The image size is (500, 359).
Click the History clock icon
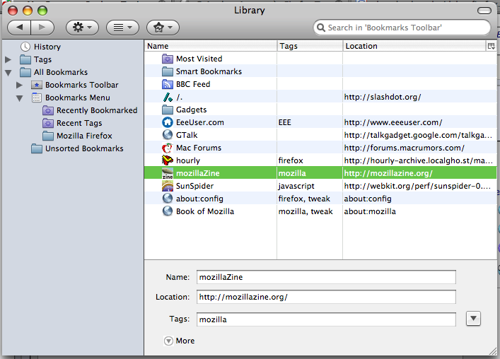coord(25,47)
